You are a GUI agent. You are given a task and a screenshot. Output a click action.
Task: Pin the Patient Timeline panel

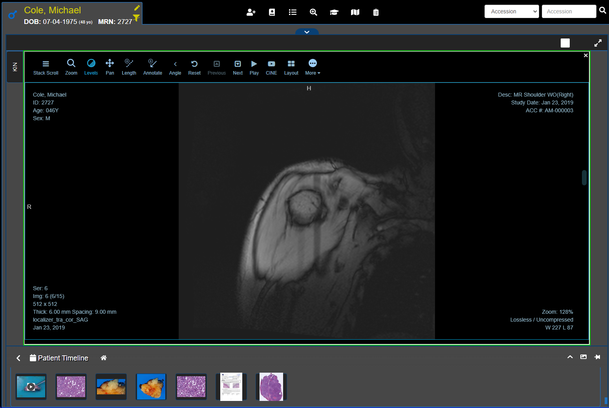pos(597,357)
